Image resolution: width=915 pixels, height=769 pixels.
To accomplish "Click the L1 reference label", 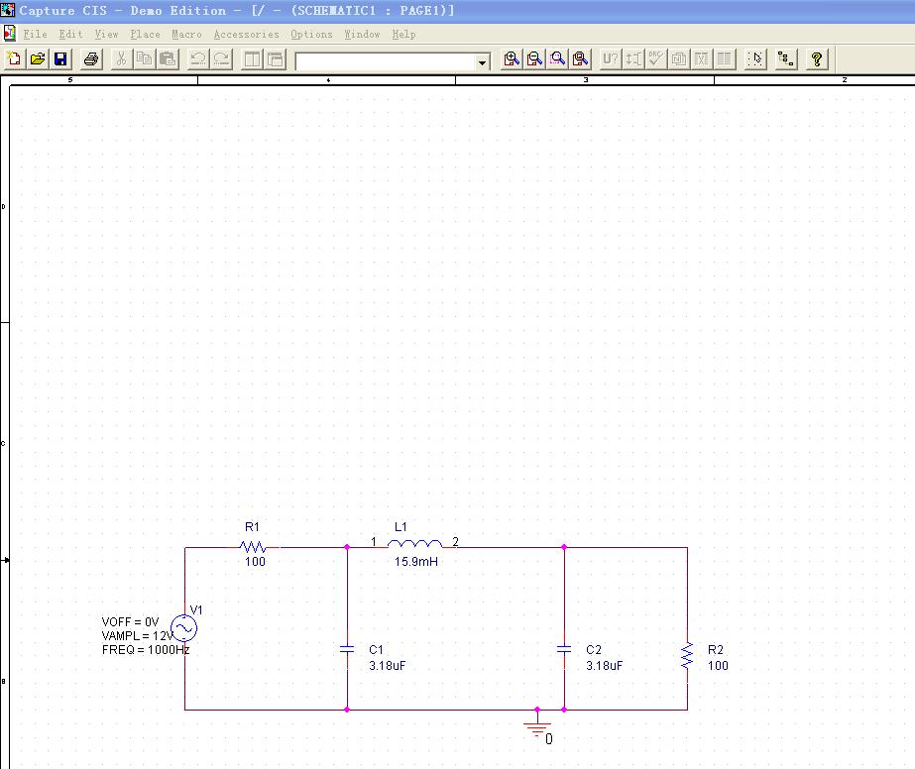I will 400,527.
